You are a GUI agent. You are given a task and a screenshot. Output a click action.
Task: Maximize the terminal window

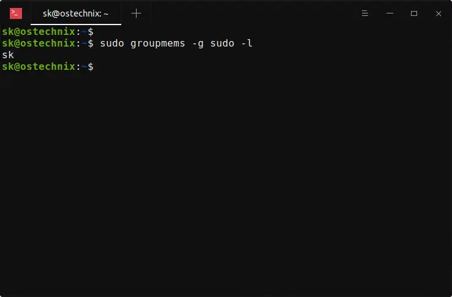coord(414,13)
